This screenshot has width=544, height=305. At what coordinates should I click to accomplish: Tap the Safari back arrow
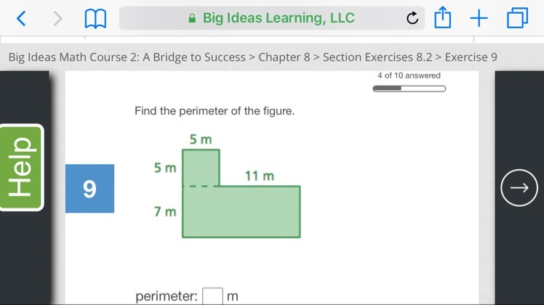click(x=21, y=18)
